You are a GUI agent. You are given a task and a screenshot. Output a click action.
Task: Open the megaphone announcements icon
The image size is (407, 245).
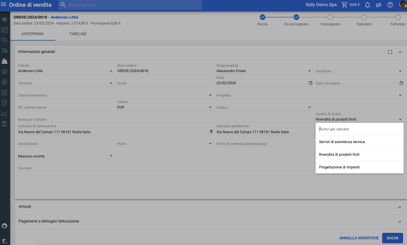[x=379, y=5]
